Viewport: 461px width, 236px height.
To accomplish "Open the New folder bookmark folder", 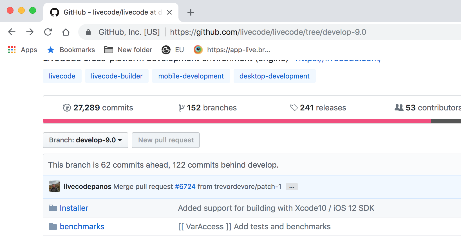I will click(128, 50).
